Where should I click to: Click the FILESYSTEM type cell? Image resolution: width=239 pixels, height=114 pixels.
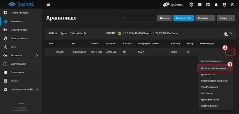[x=79, y=52]
